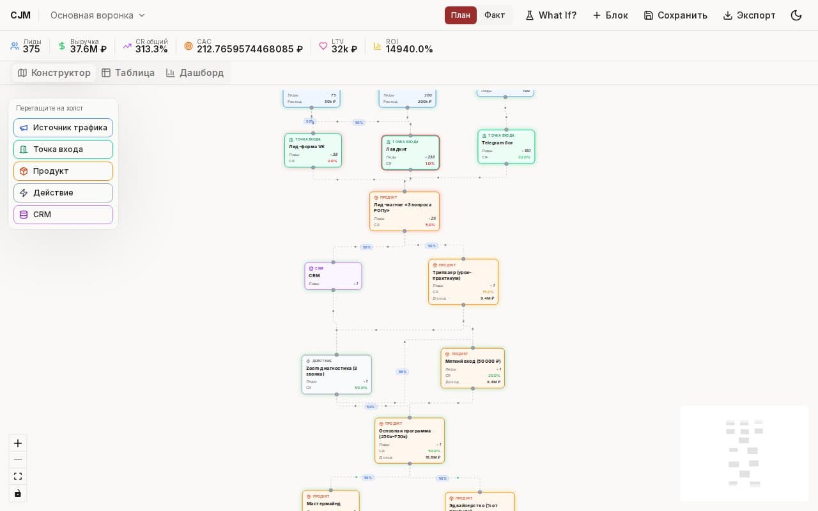
Task: Click the lock canvas icon
Action: (18, 493)
